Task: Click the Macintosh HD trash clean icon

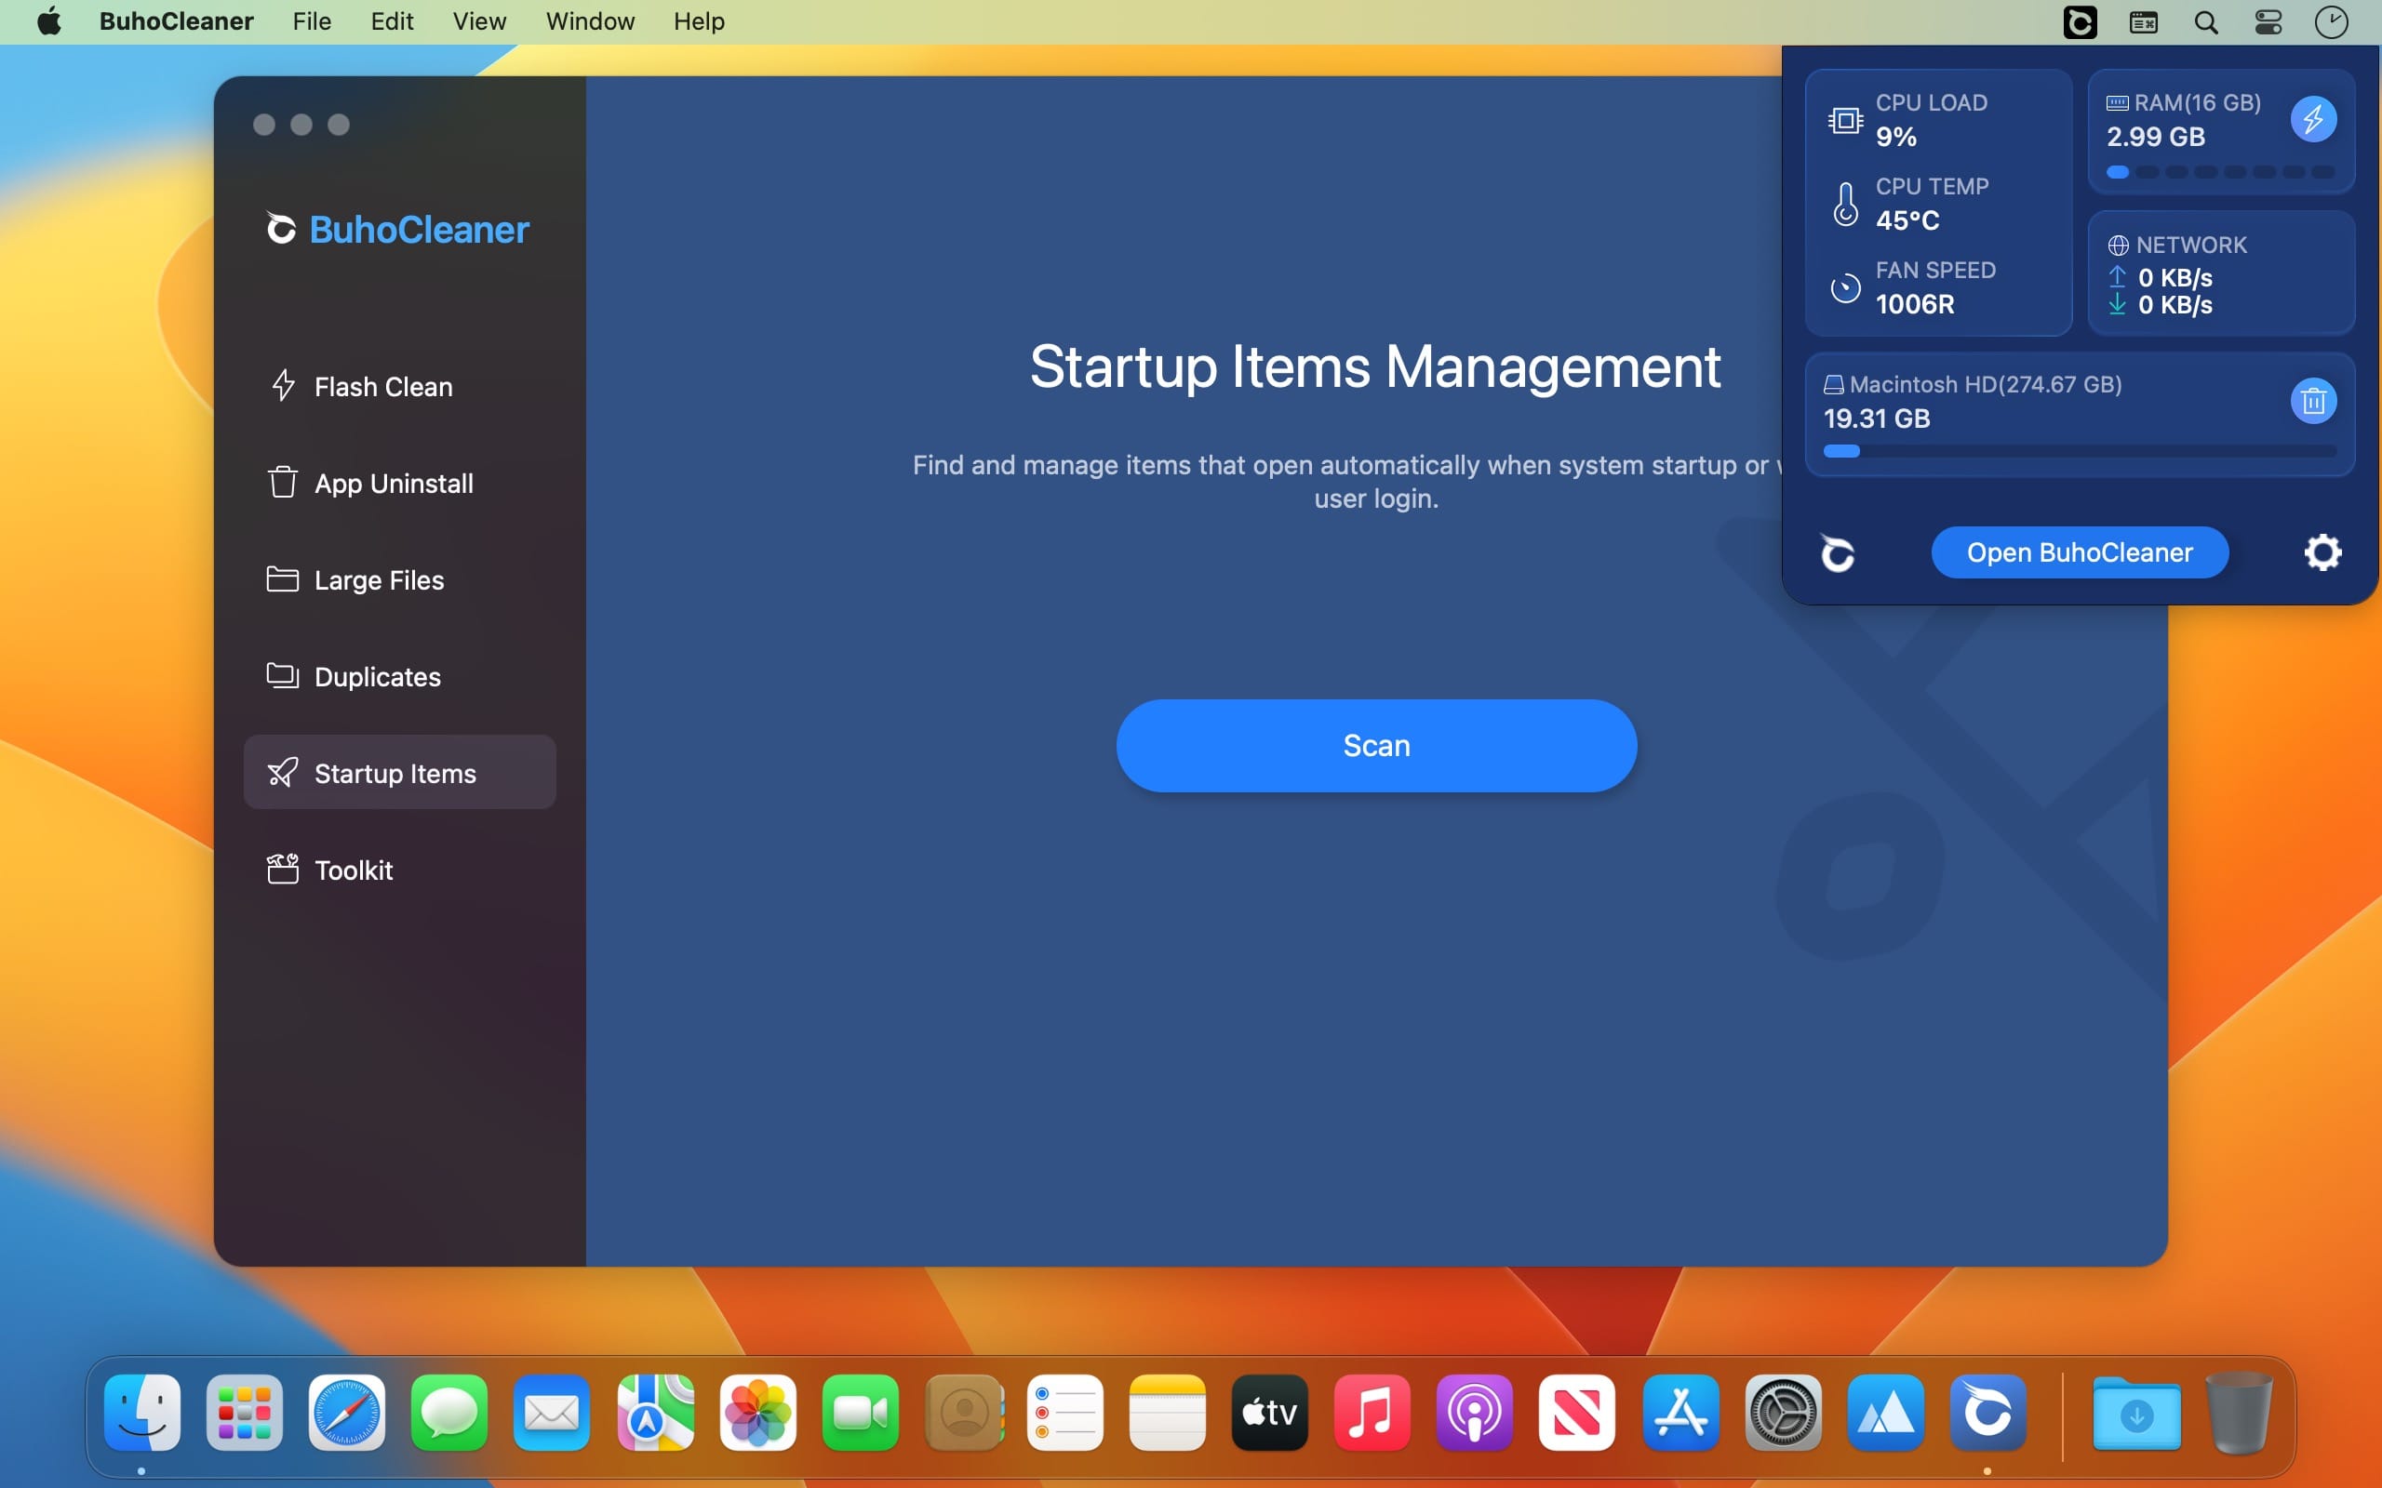Action: 2312,401
